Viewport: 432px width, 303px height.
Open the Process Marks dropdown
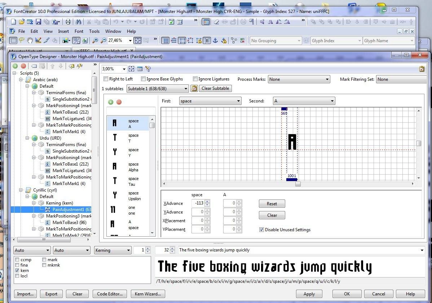click(299, 79)
